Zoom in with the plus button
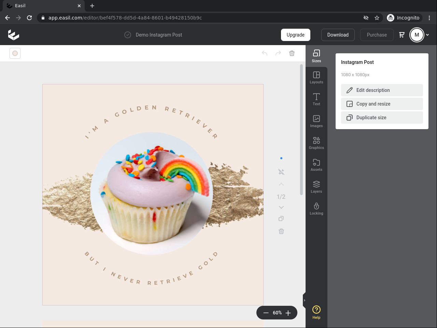 288,313
